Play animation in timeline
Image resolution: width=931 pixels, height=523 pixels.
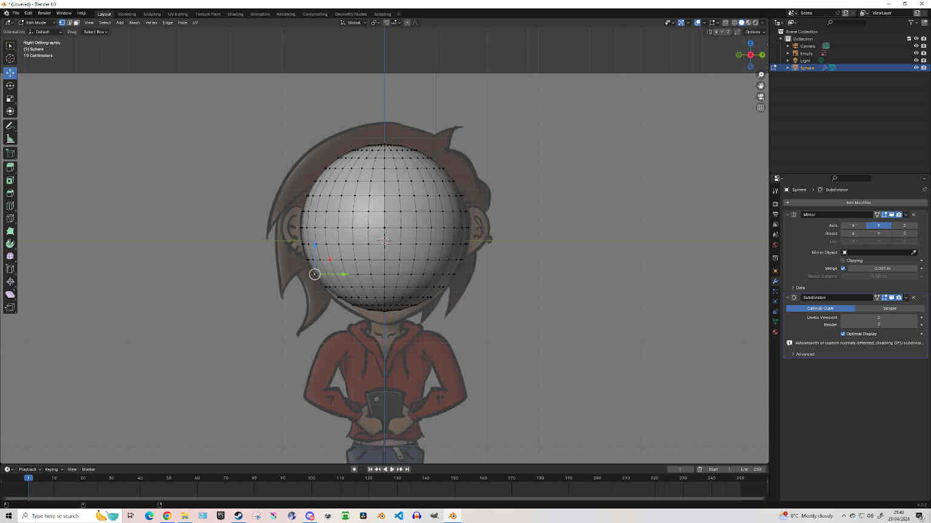tap(392, 469)
